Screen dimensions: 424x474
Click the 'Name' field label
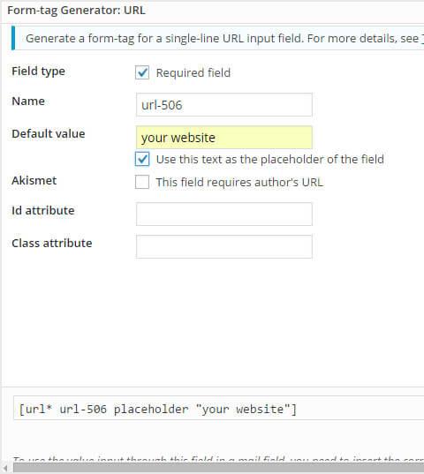(28, 101)
